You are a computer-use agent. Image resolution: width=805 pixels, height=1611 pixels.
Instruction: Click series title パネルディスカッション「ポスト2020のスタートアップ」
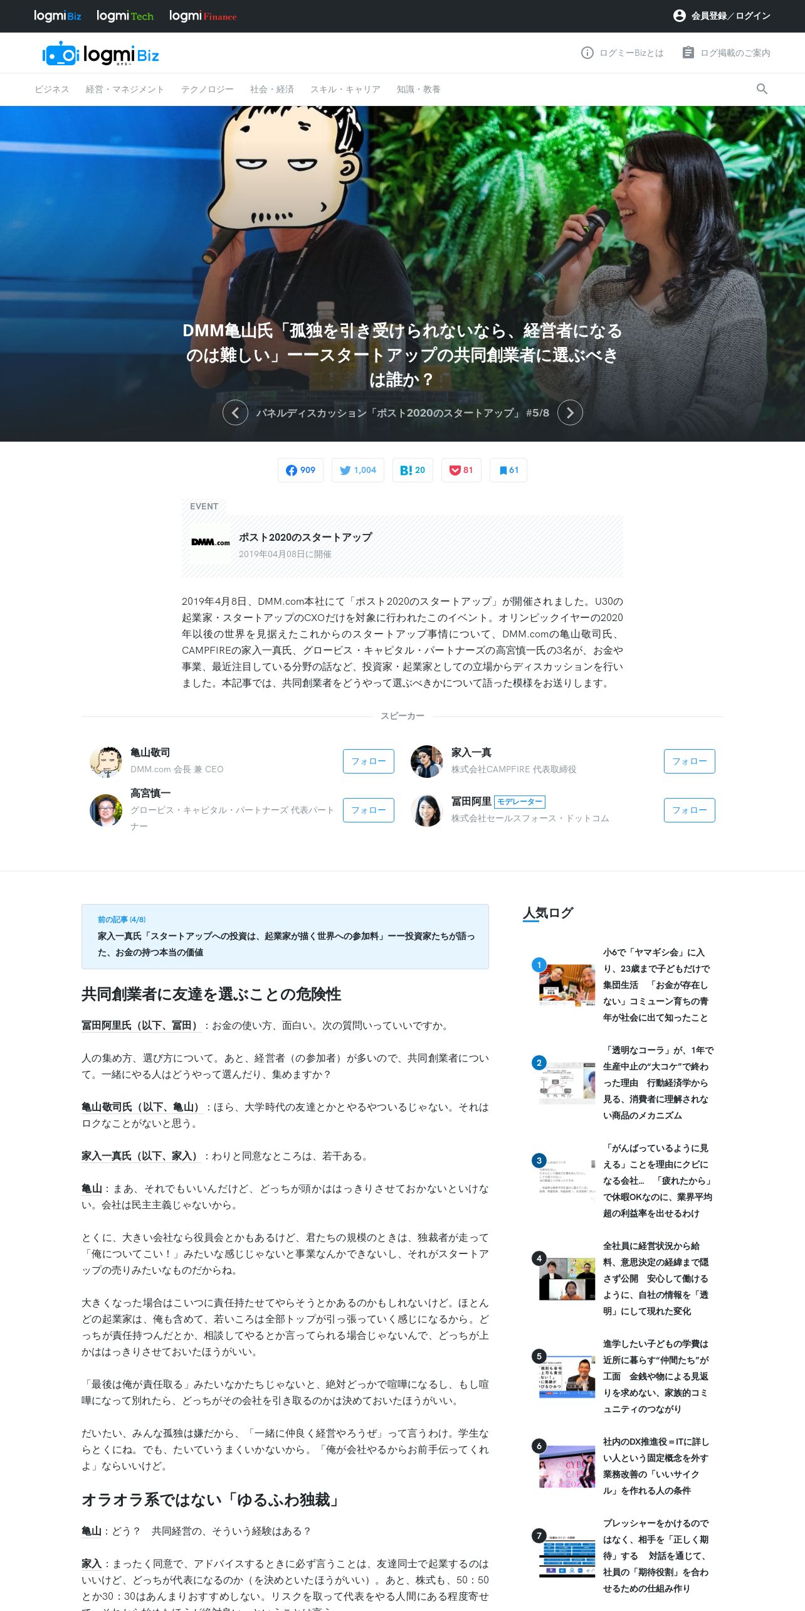point(402,413)
